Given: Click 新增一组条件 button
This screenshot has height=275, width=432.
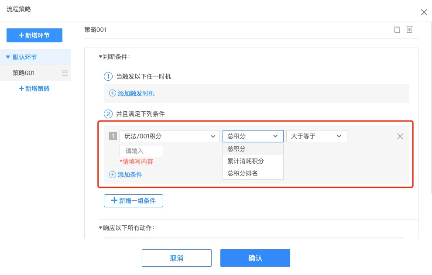Looking at the screenshot, I should [134, 201].
